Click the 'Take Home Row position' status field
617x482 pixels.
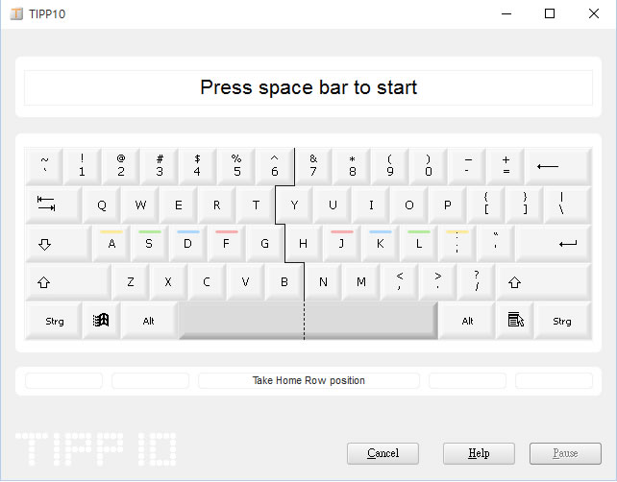(308, 380)
